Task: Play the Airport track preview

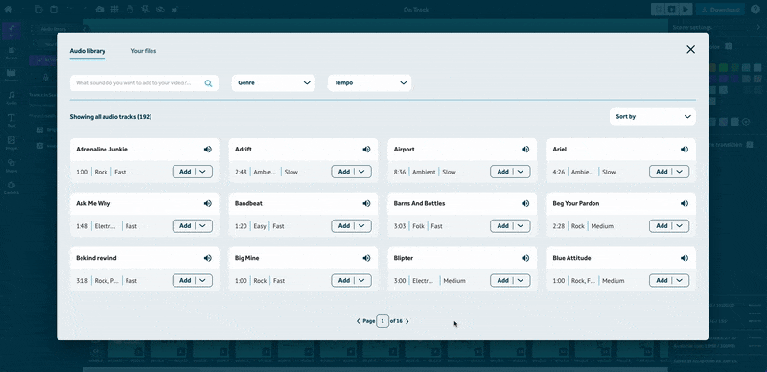Action: 525,150
